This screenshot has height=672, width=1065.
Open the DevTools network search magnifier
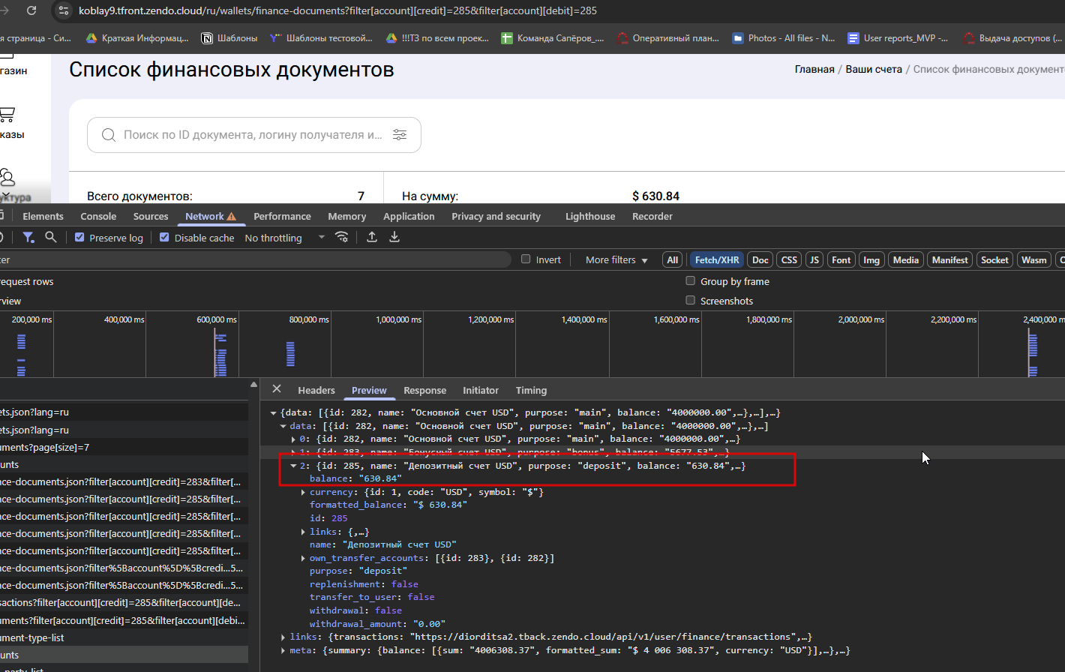[50, 237]
